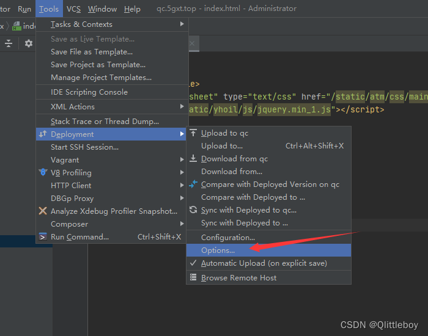
Task: Select Compare with Deployed to ...
Action: coord(268,197)
